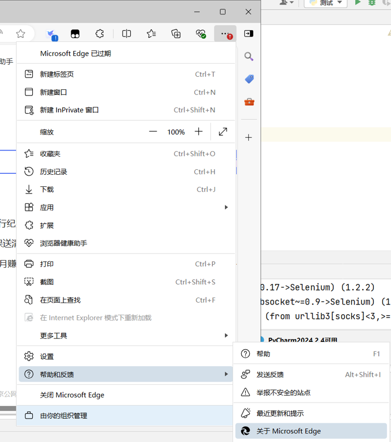
Task: Open the bird extension icon with notification badge
Action: (52, 34)
